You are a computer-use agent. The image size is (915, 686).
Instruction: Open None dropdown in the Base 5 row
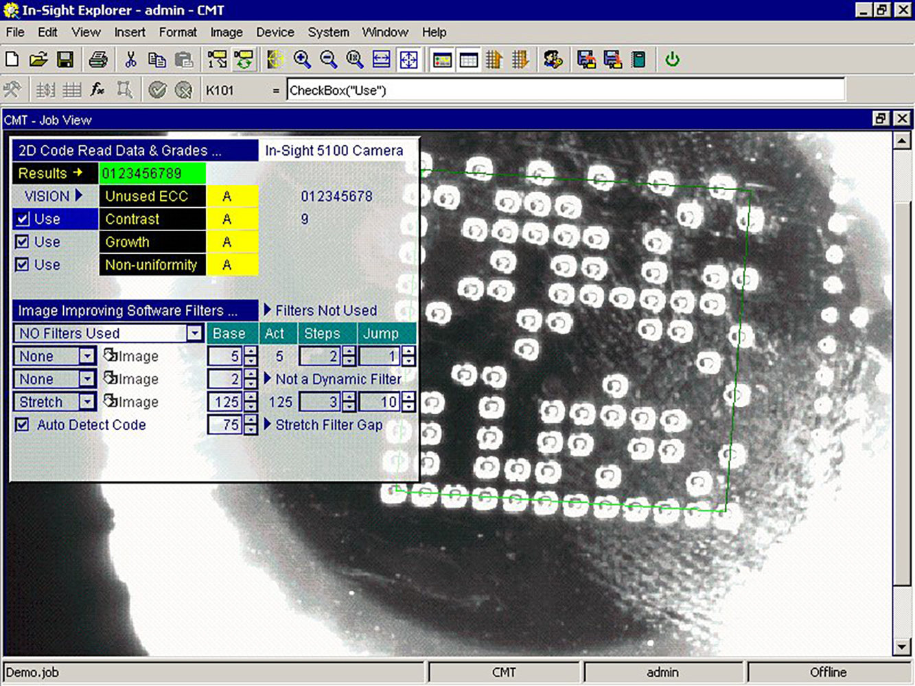87,356
